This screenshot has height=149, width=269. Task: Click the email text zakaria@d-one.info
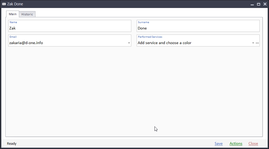tap(26, 43)
